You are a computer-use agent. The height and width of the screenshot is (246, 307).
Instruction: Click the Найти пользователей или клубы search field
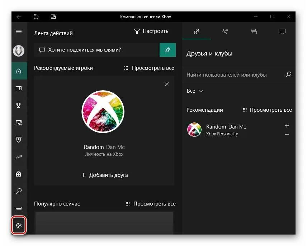coord(234,75)
